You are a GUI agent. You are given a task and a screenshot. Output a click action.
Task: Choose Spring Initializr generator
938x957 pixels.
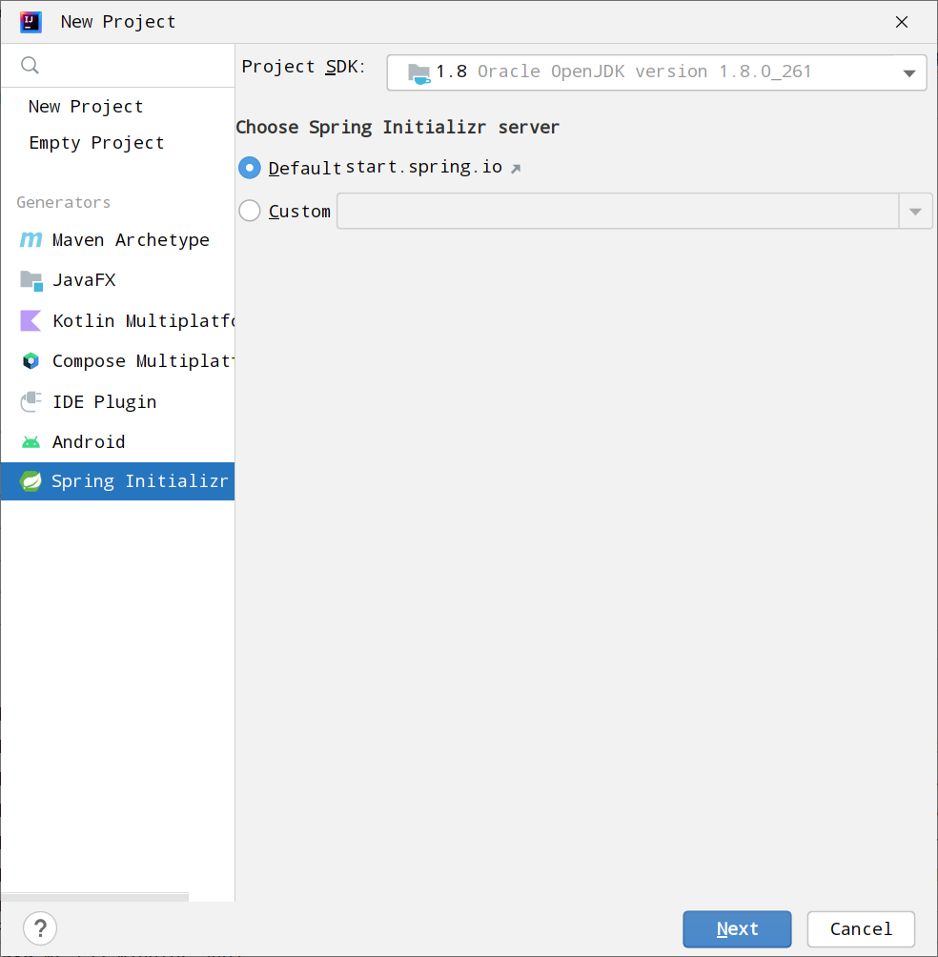[x=118, y=481]
